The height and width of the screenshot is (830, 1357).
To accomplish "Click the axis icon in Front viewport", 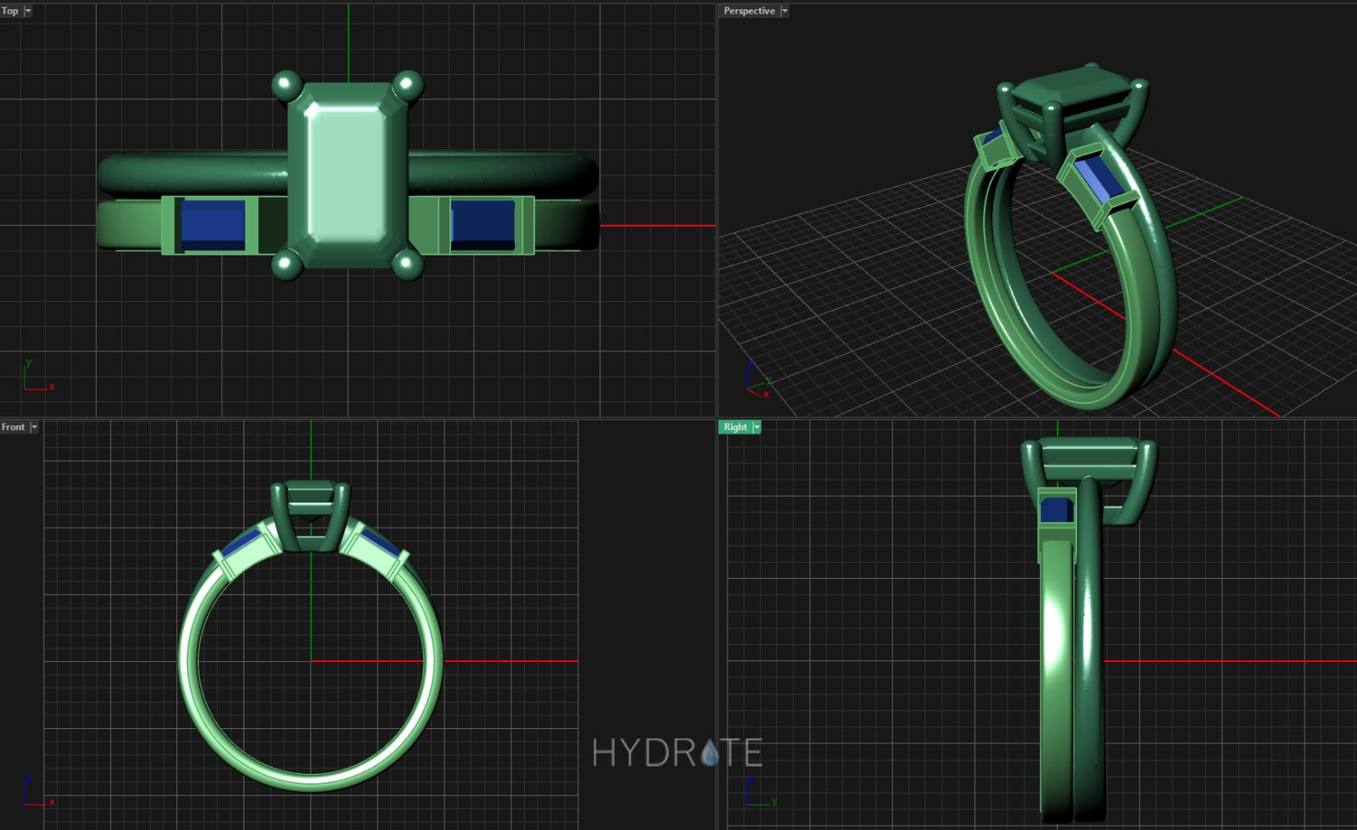I will pyautogui.click(x=36, y=791).
